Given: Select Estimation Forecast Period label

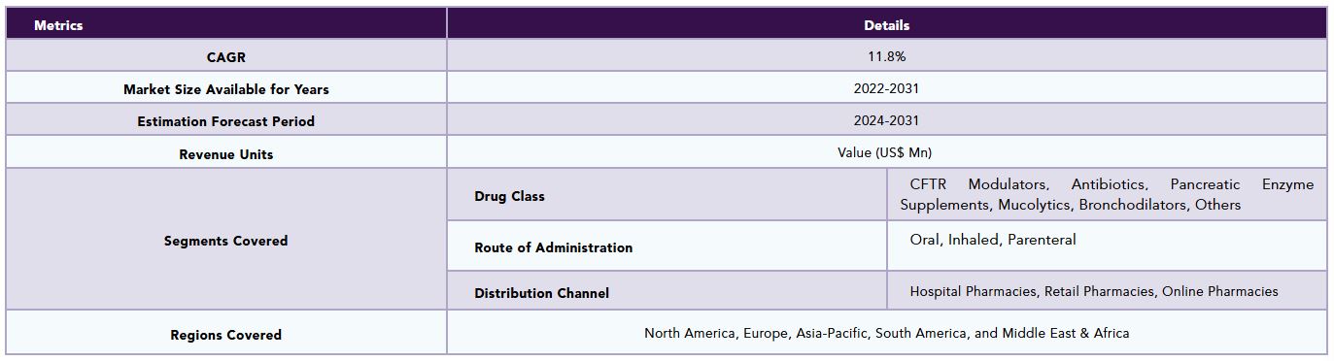Looking at the screenshot, I should click(x=226, y=120).
